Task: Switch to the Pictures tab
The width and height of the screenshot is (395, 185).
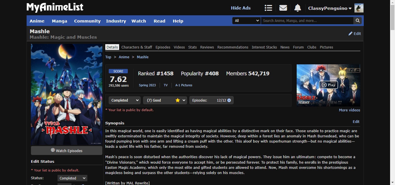Action: point(326,47)
